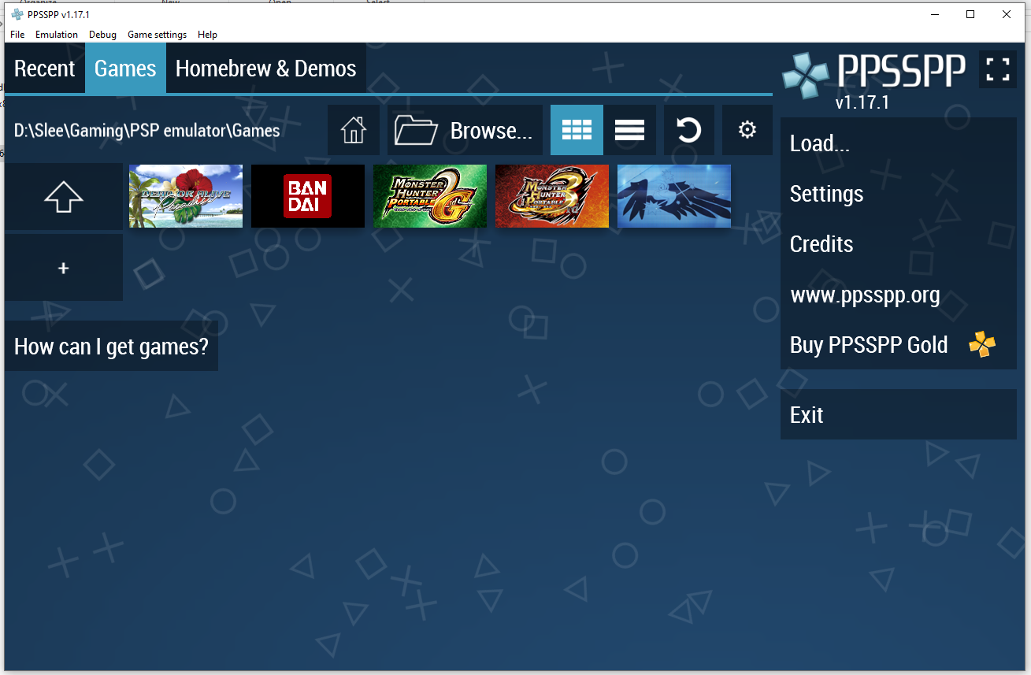Minimize the PPSSPP window
The image size is (1031, 675).
click(935, 14)
